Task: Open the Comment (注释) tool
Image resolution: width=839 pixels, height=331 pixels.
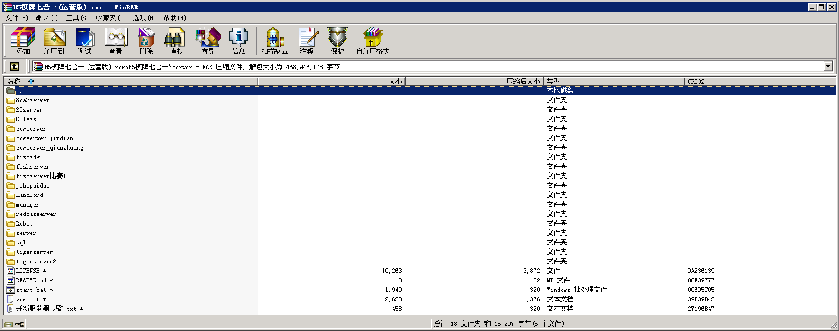Action: (x=307, y=41)
